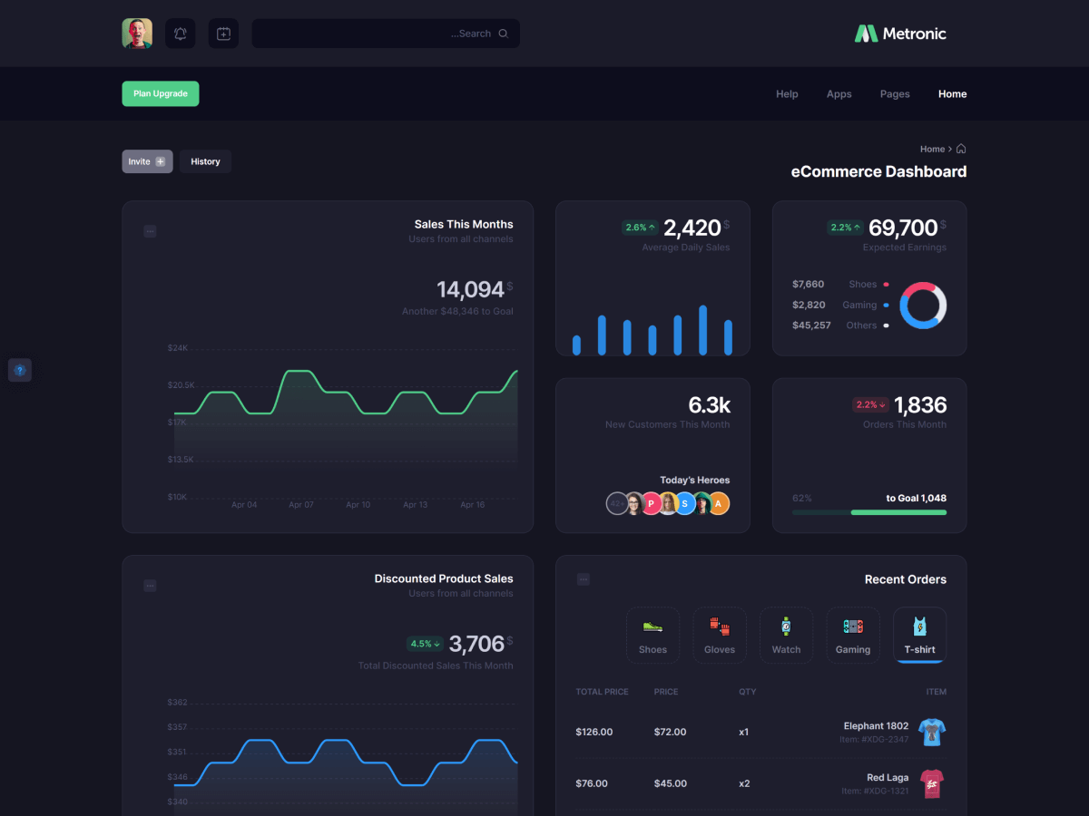1089x816 pixels.
Task: Select the T-shirt category tab
Action: 919,635
